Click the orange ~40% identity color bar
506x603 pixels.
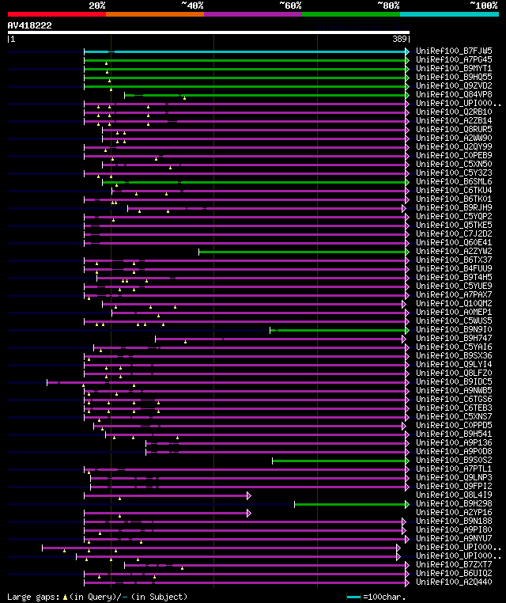click(x=155, y=14)
